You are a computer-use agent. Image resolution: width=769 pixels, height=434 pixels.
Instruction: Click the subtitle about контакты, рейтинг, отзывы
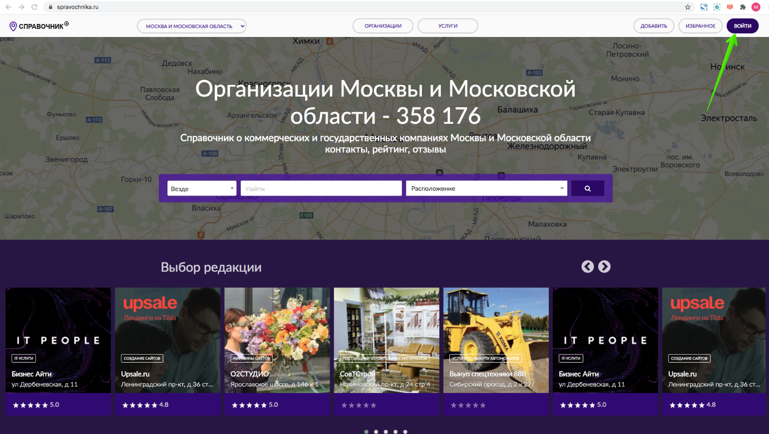point(385,143)
